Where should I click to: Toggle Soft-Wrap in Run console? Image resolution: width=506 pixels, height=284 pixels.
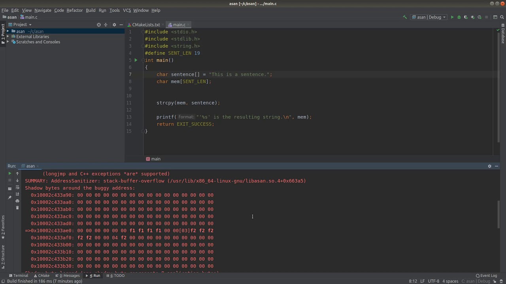17,187
